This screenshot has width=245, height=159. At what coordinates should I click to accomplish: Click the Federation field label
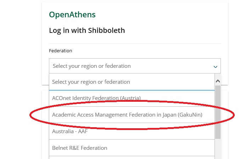coord(60,51)
